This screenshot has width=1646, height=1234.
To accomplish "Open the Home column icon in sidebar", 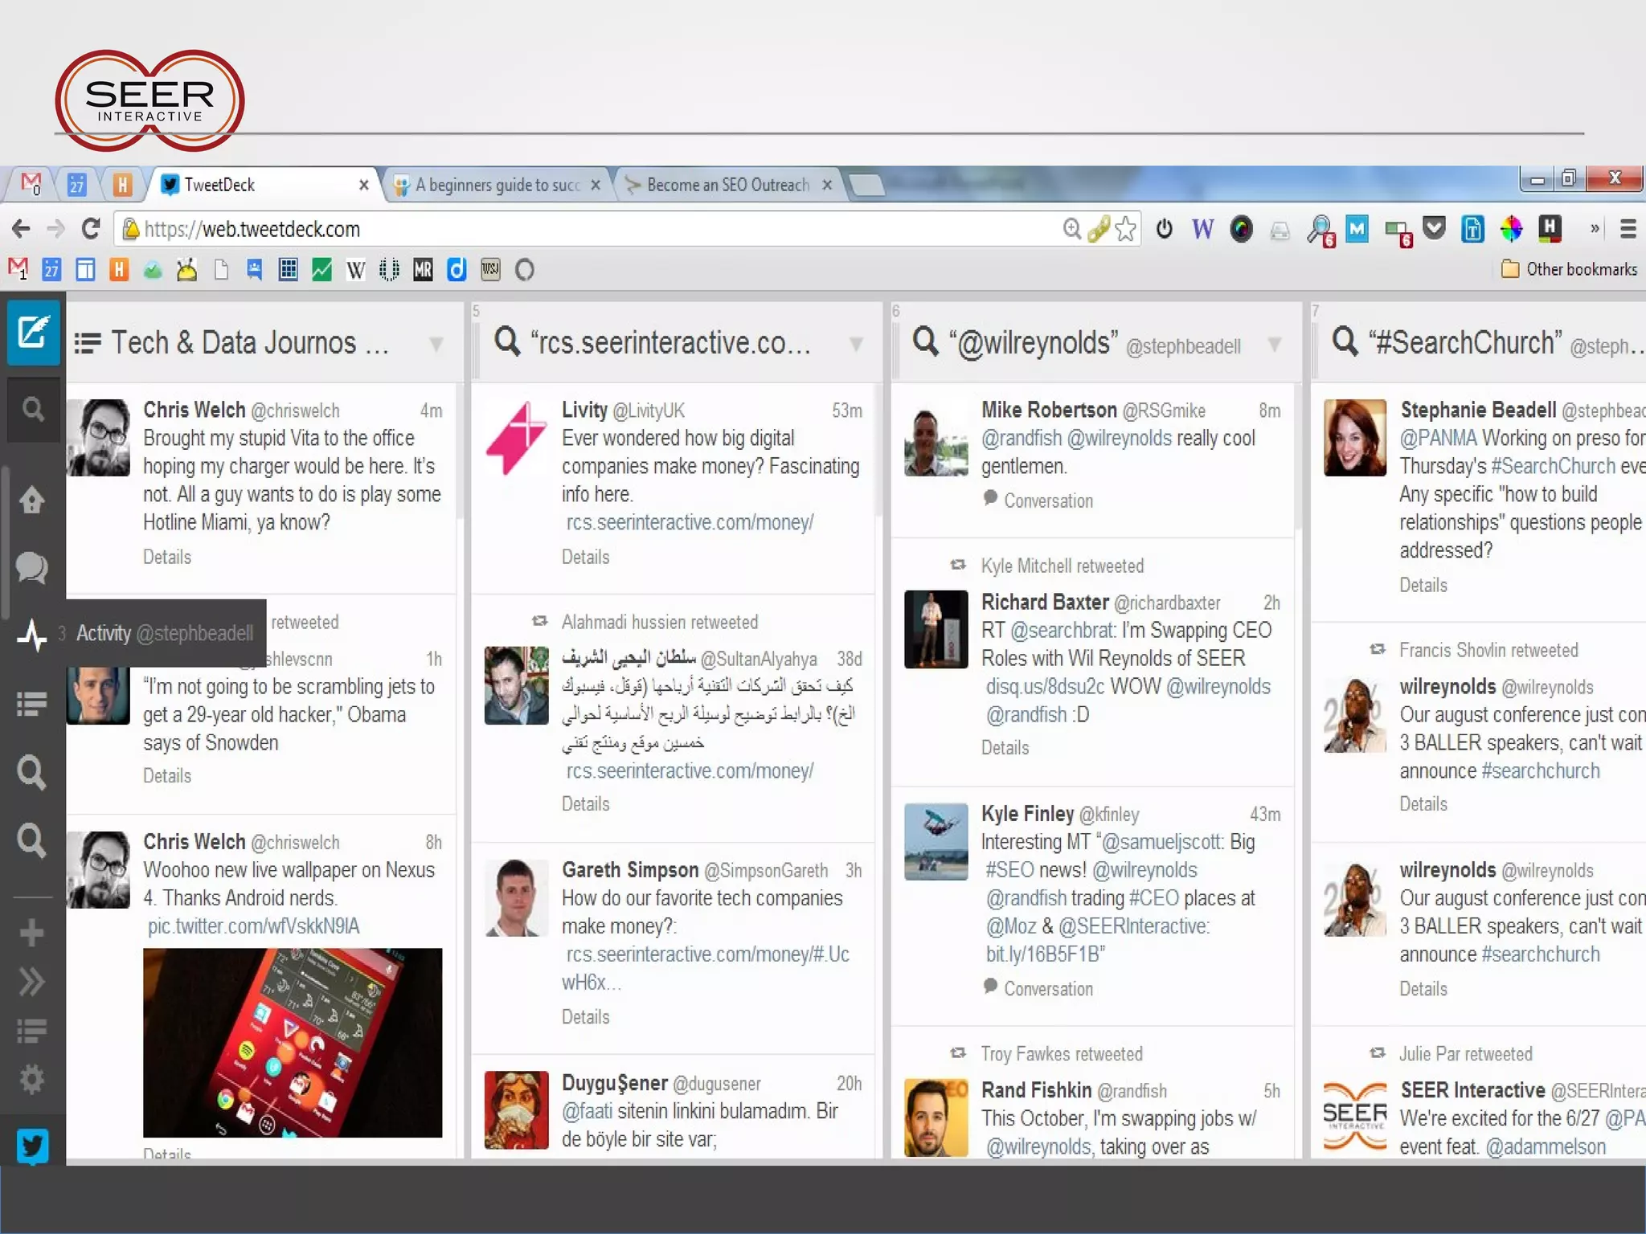I will coord(32,501).
